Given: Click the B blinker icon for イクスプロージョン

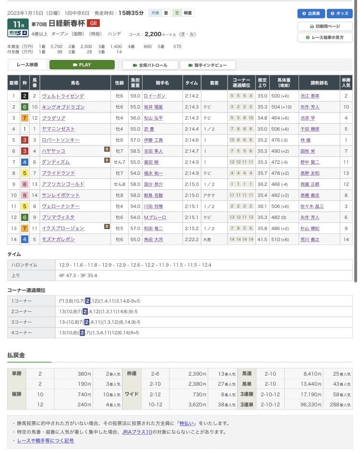Looking at the screenshot, I should point(107,226).
